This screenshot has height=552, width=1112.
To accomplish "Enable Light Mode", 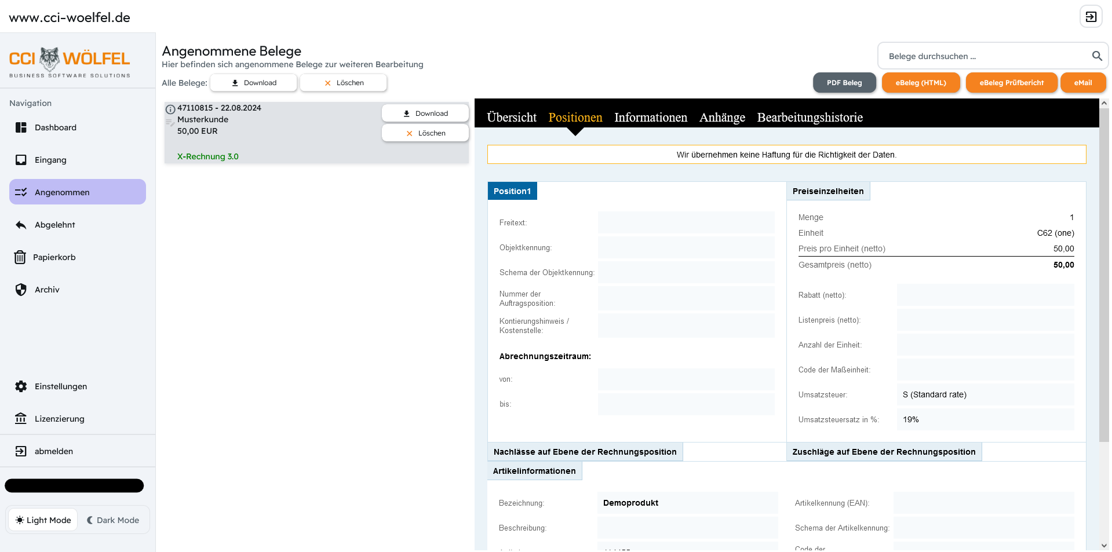I will coord(42,520).
